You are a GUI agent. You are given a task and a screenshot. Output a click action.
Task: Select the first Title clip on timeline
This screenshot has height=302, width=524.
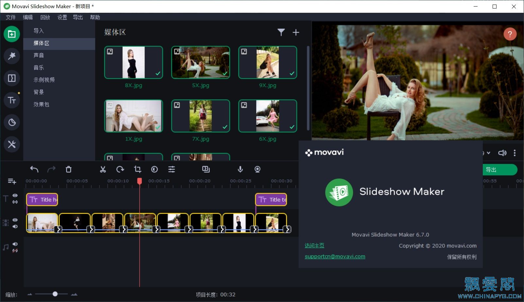pyautogui.click(x=42, y=199)
